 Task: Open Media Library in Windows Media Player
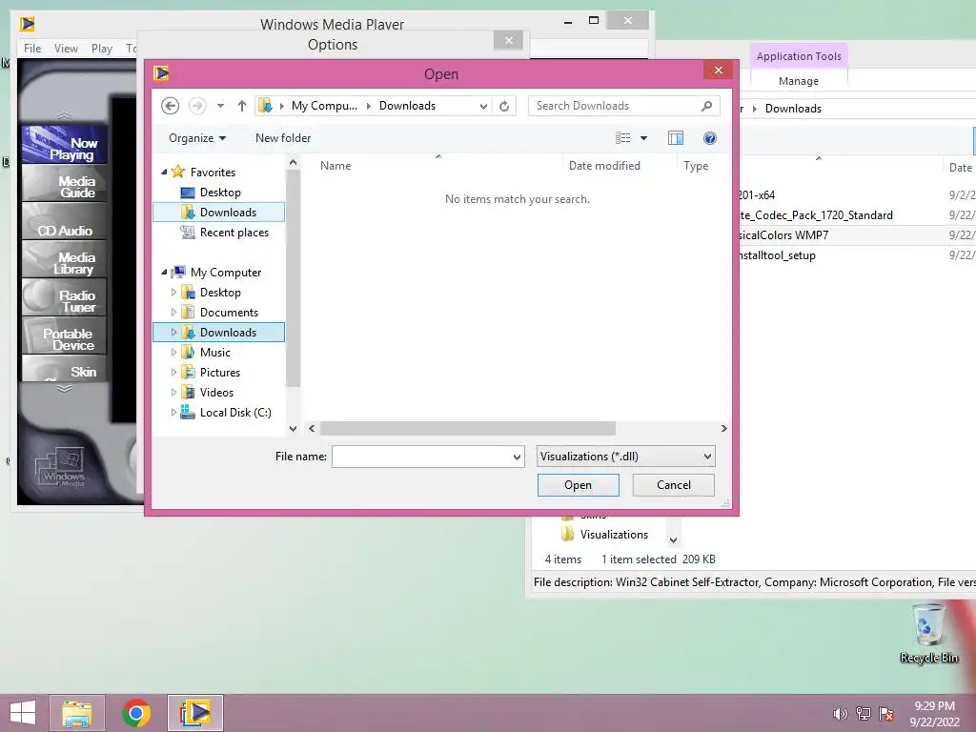tap(64, 260)
